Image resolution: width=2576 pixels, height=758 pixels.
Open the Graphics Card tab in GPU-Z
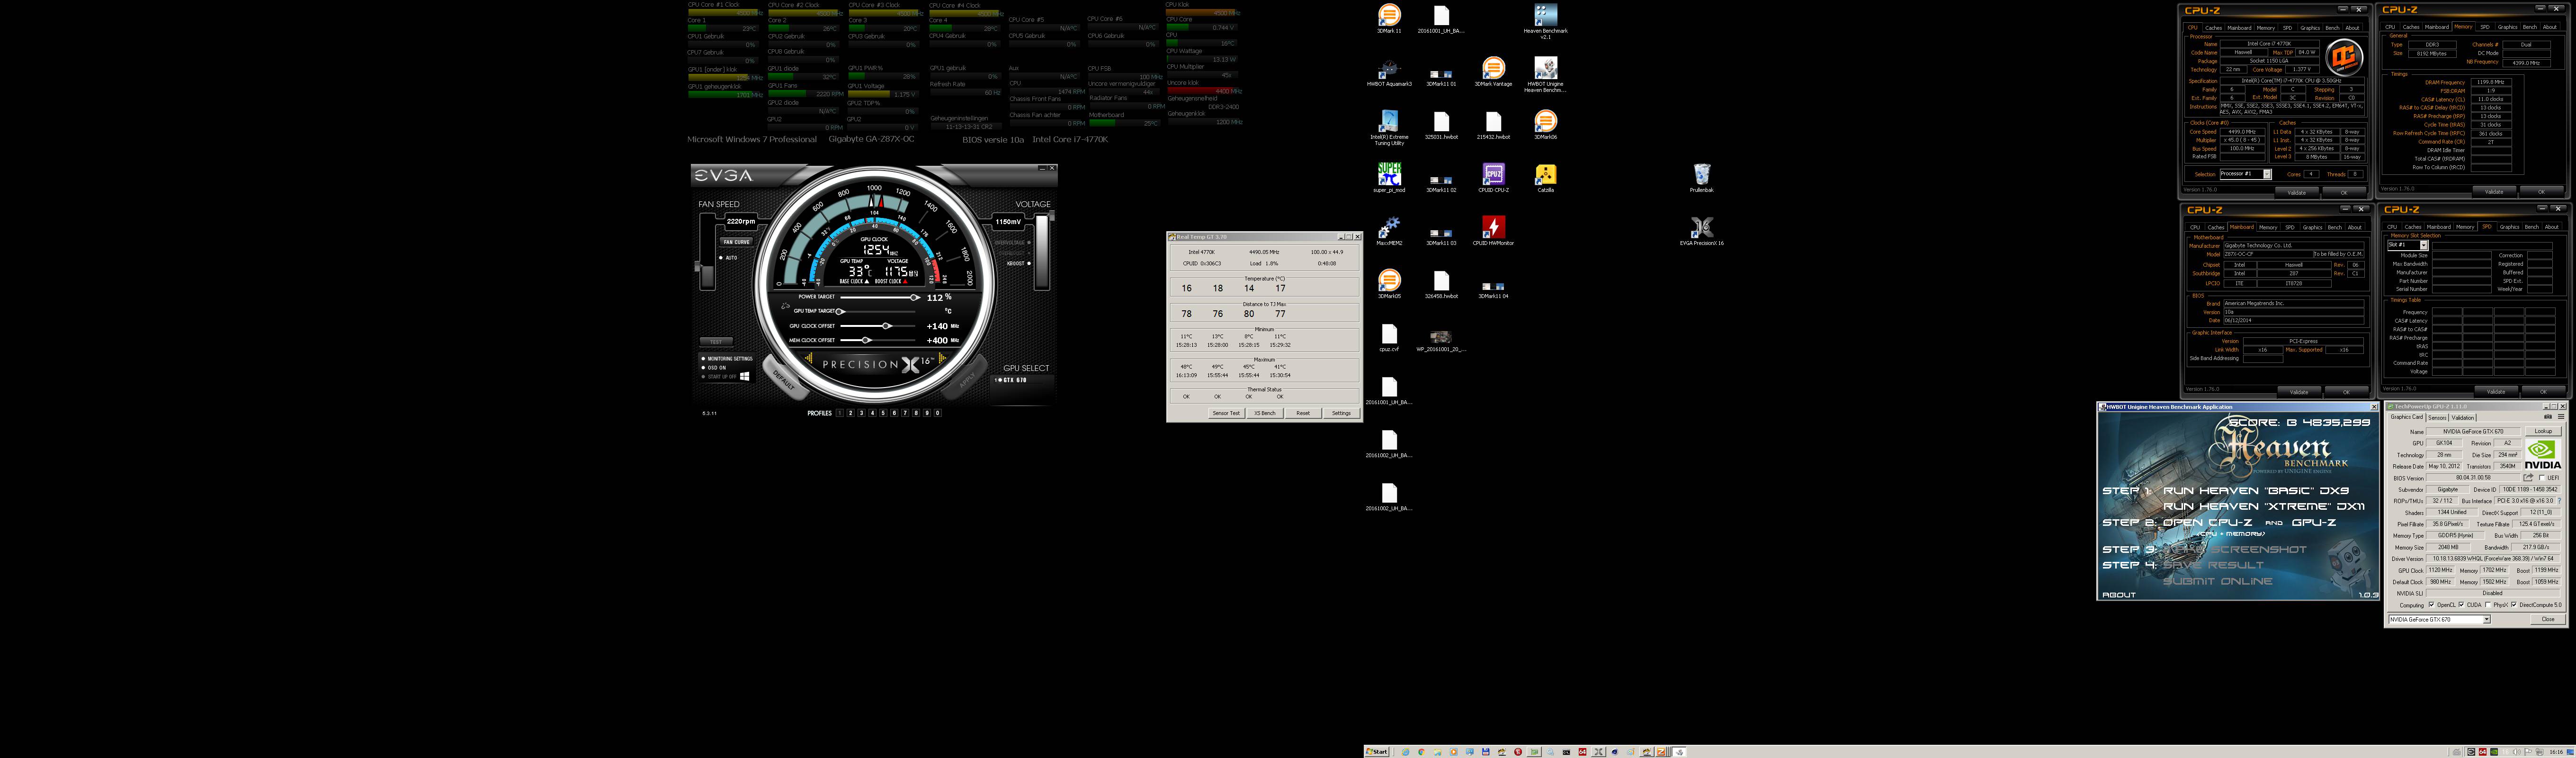(2407, 417)
